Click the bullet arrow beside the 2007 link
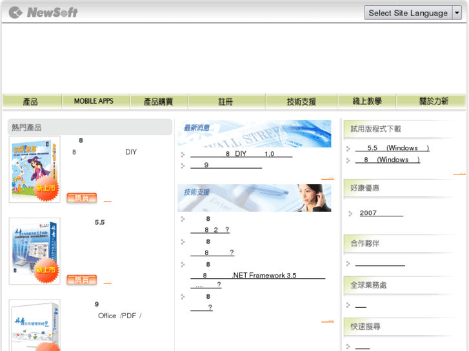 [350, 214]
